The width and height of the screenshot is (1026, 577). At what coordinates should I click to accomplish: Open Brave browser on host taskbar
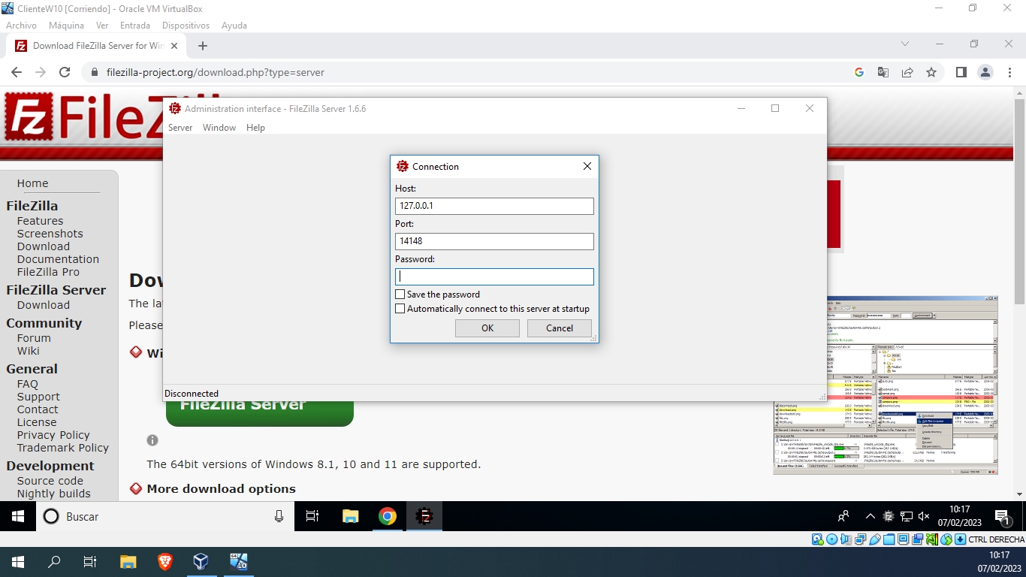coord(164,561)
